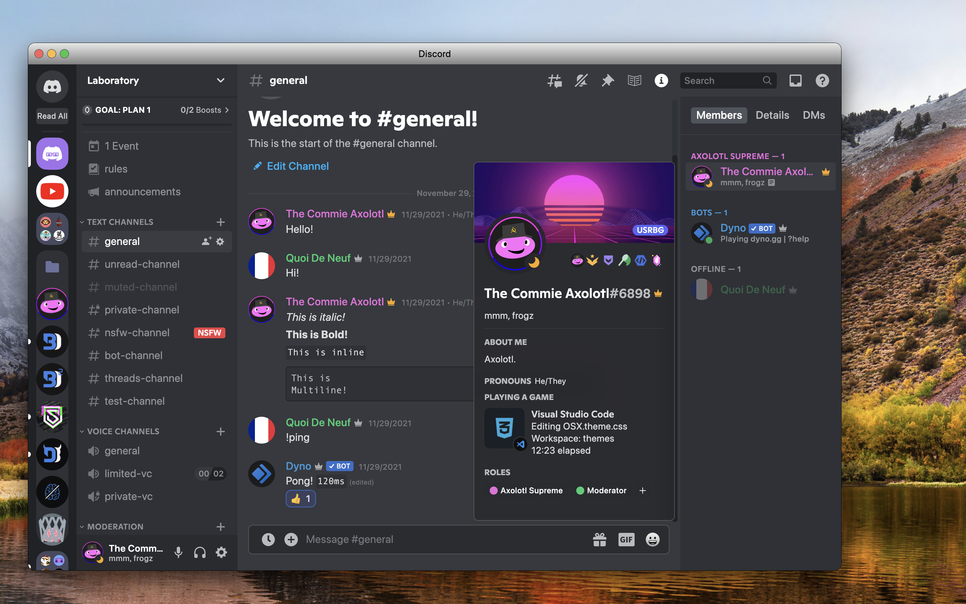The width and height of the screenshot is (966, 604).
Task: Send a gift via the Nitro gift icon
Action: 600,539
